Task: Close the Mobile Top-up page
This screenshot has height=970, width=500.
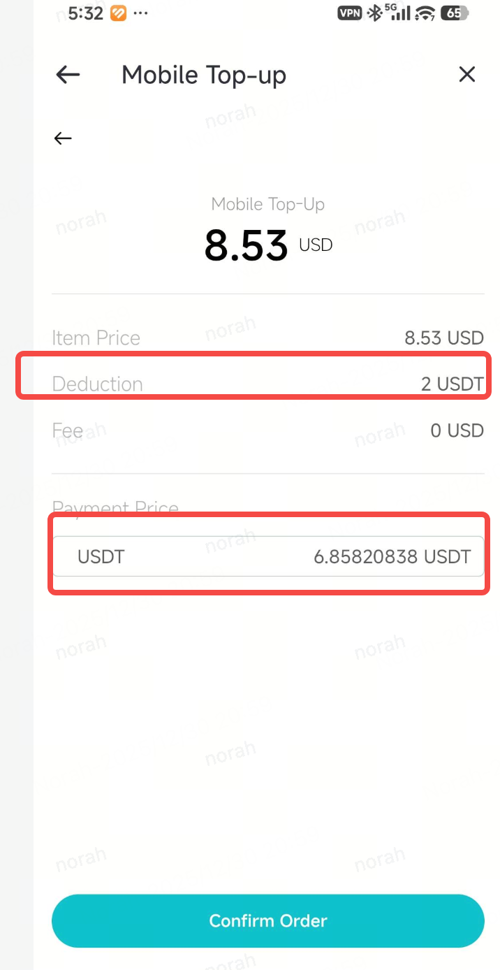Action: [466, 75]
